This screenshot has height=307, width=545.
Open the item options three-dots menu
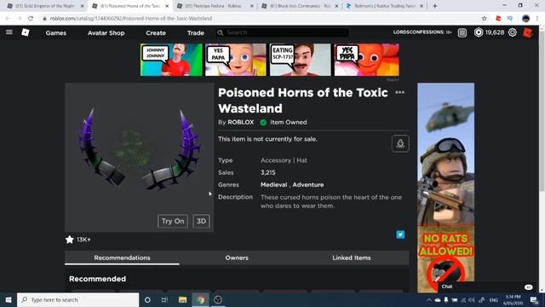399,93
